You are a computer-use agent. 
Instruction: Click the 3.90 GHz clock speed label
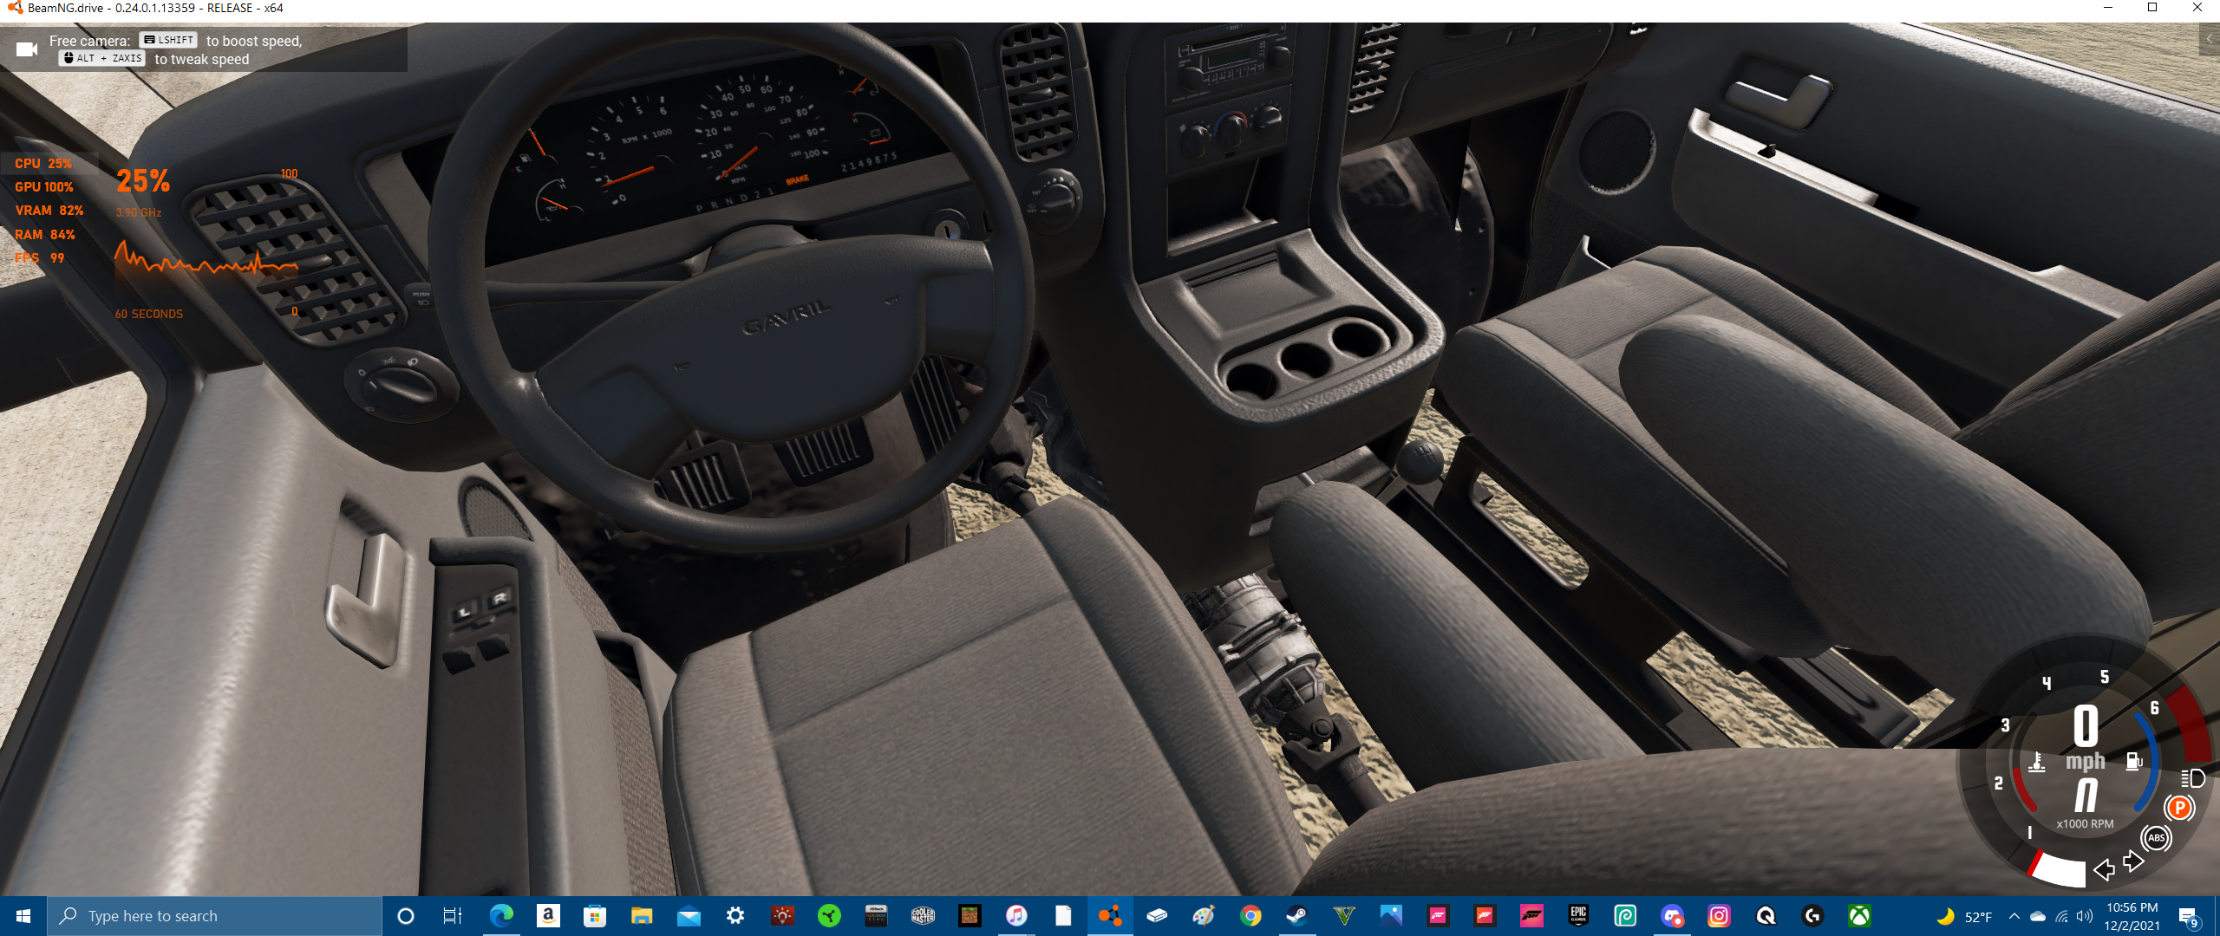[x=139, y=212]
